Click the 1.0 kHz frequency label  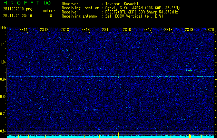pos(3,62)
